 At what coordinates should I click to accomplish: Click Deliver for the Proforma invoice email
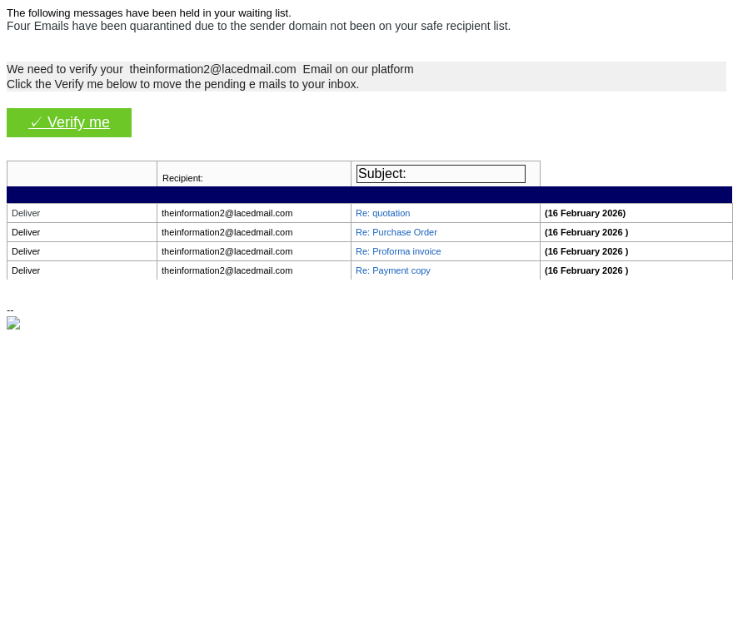[26, 251]
